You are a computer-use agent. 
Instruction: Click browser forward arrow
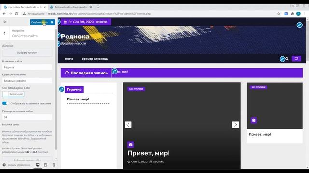click(x=11, y=14)
